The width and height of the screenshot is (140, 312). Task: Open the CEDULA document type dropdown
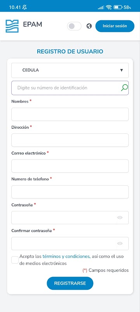pos(70,70)
